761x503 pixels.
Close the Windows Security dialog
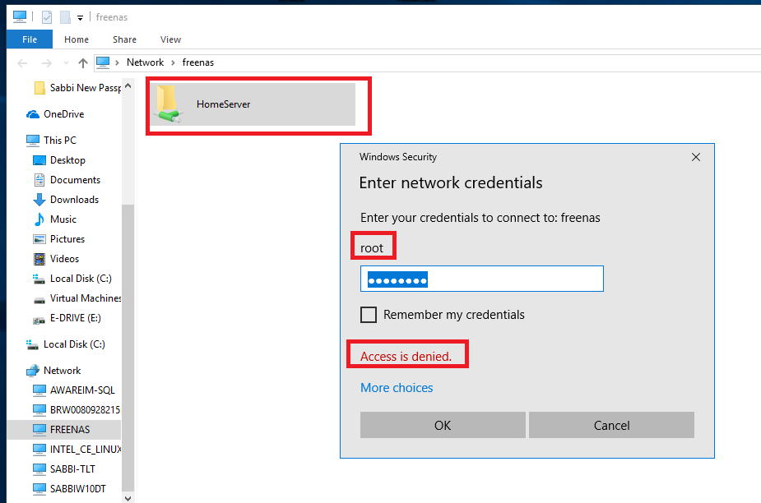point(695,157)
